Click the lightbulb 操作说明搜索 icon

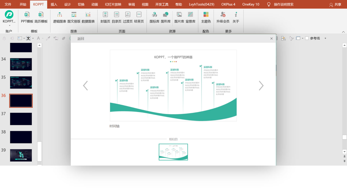[269, 4]
